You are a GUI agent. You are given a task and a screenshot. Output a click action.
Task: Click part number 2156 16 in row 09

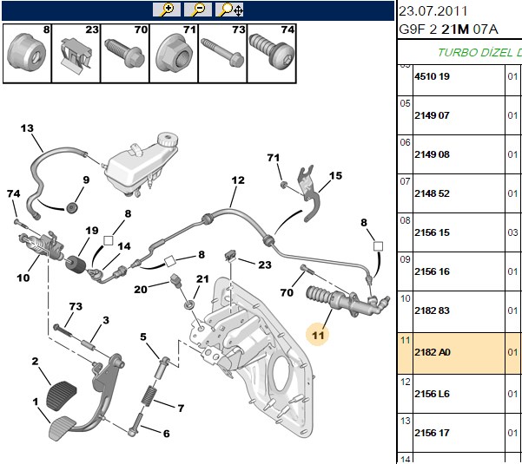pyautogui.click(x=432, y=271)
